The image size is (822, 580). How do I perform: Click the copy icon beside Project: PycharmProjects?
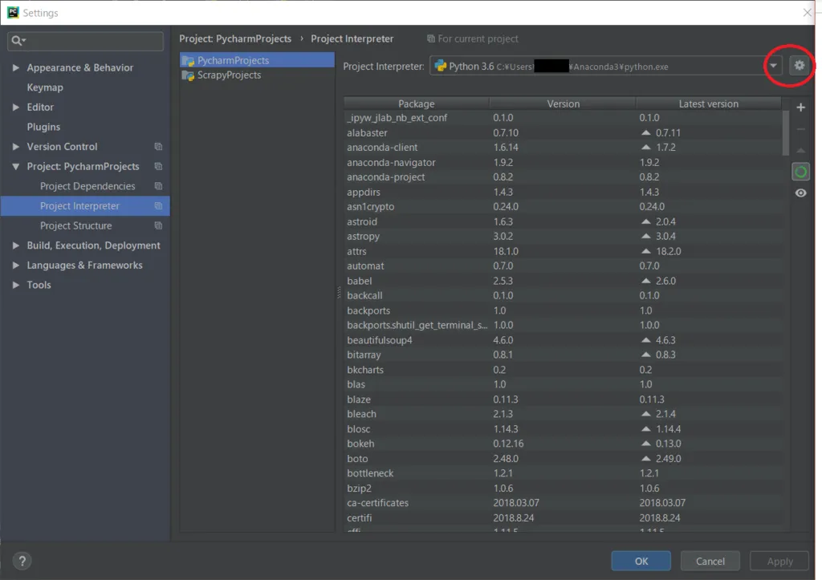click(158, 167)
